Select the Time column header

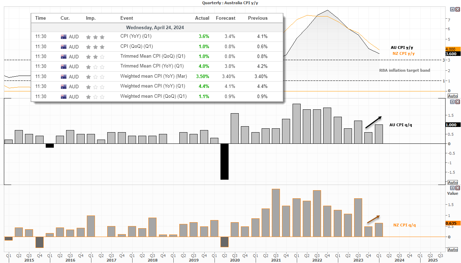pos(40,18)
